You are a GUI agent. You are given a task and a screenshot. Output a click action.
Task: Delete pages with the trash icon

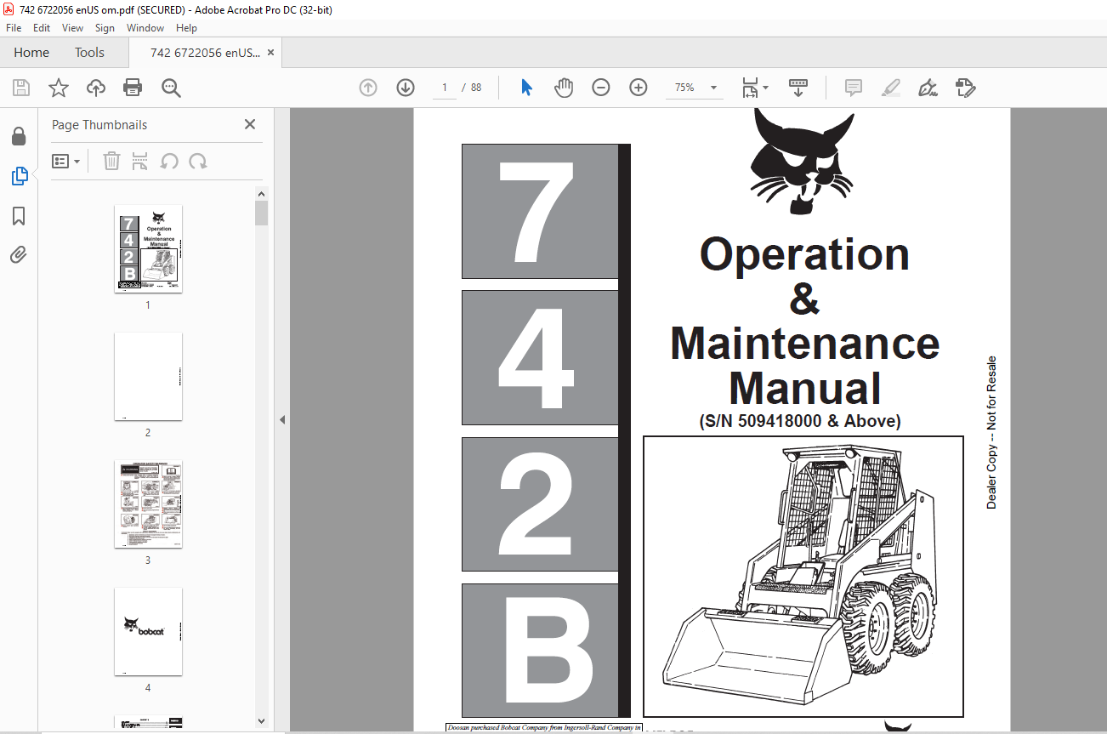click(x=111, y=161)
